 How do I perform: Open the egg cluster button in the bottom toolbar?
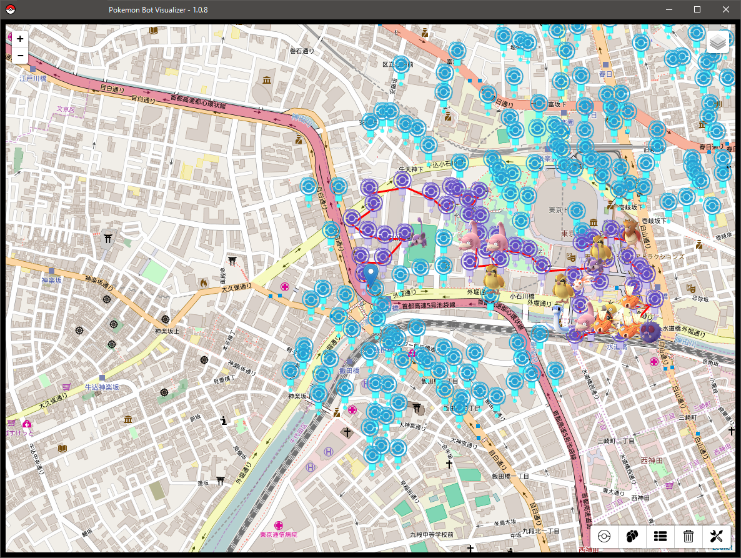(632, 536)
